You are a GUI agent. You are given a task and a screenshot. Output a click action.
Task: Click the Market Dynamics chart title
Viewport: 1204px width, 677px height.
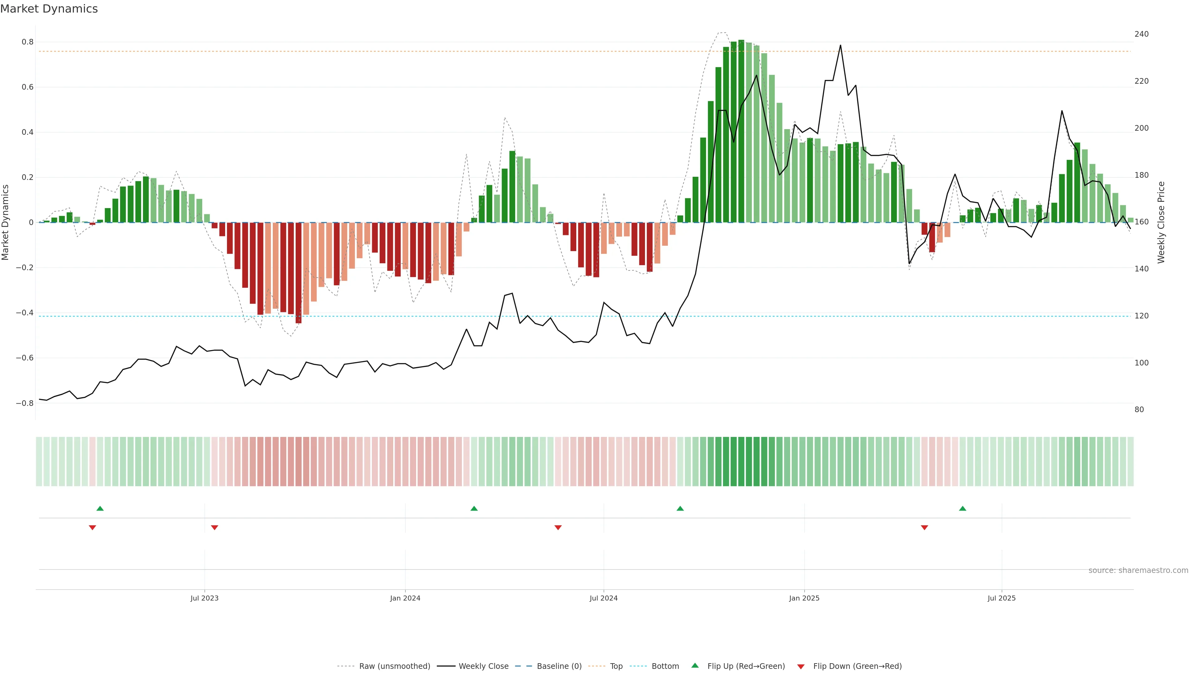click(49, 9)
